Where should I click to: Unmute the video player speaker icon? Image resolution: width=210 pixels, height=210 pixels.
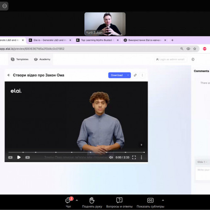coord(111,157)
